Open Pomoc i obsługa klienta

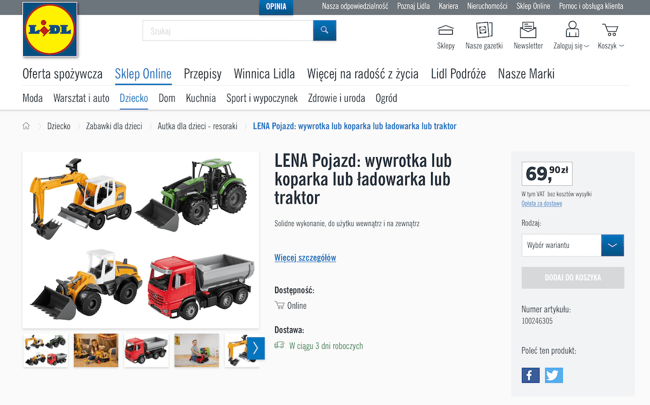[x=591, y=6]
